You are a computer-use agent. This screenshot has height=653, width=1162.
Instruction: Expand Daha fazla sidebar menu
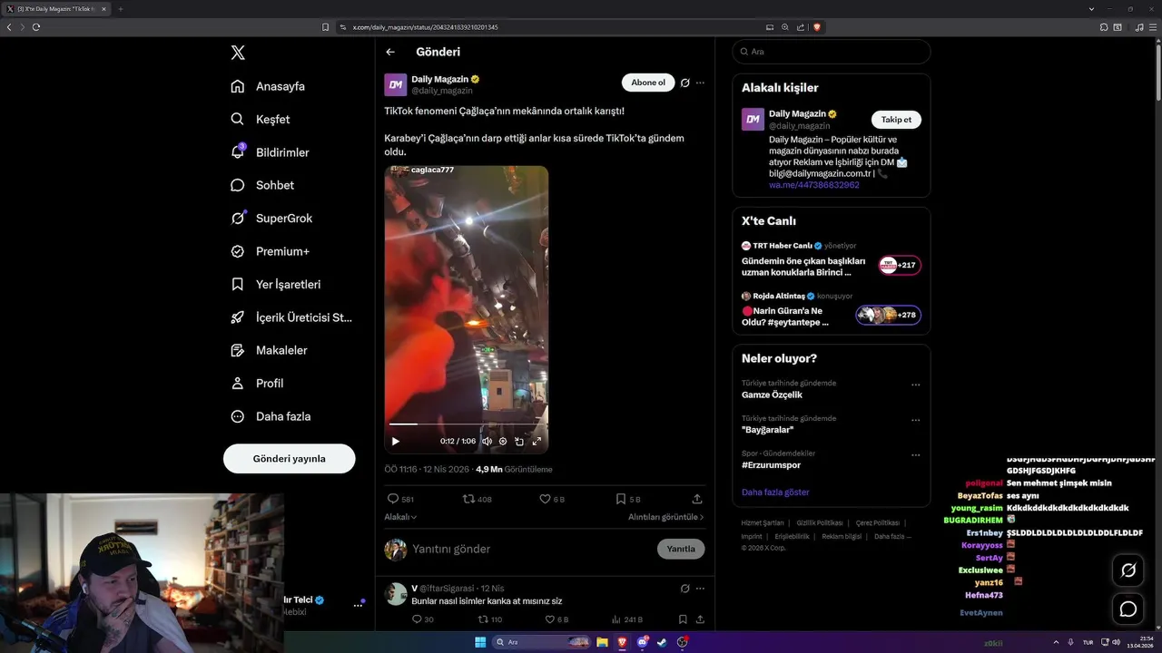point(271,416)
